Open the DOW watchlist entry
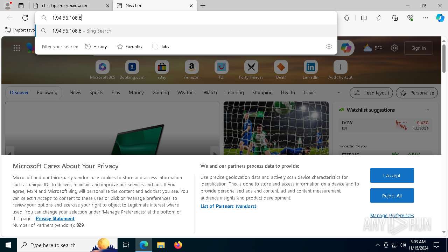 385,125
